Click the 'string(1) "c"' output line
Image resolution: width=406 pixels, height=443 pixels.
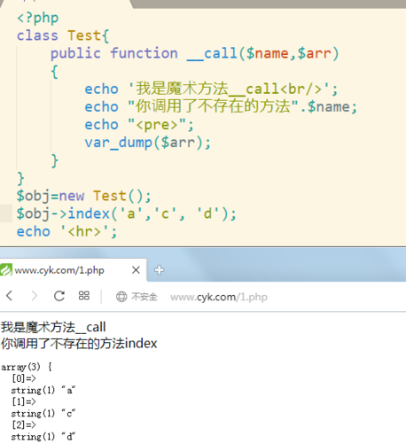coord(43,414)
